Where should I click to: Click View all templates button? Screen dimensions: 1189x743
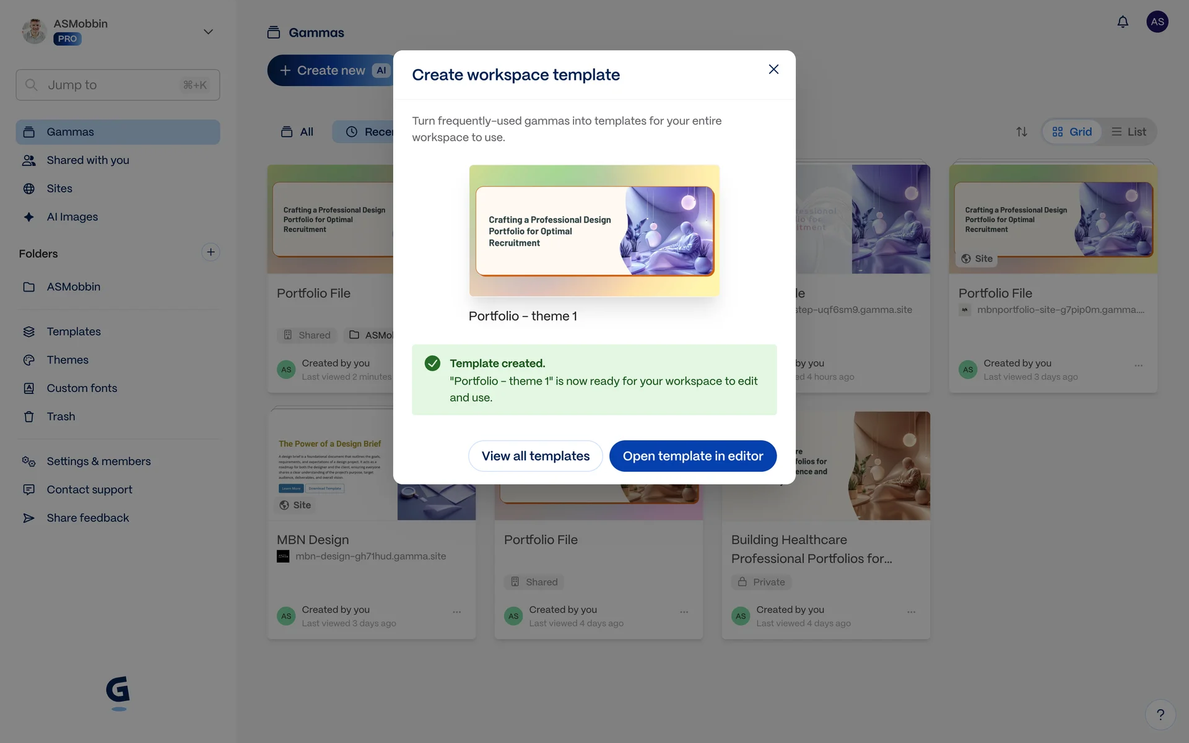click(535, 456)
